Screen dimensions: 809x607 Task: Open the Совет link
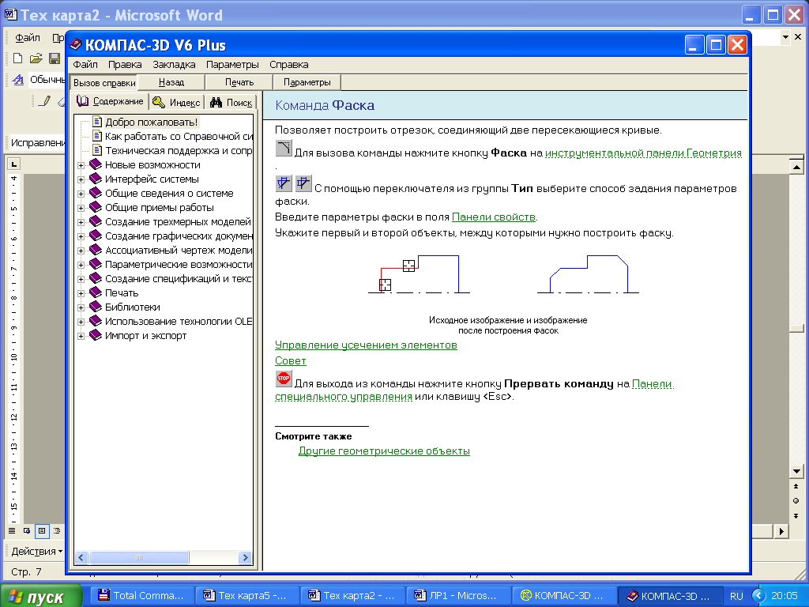pyautogui.click(x=291, y=360)
